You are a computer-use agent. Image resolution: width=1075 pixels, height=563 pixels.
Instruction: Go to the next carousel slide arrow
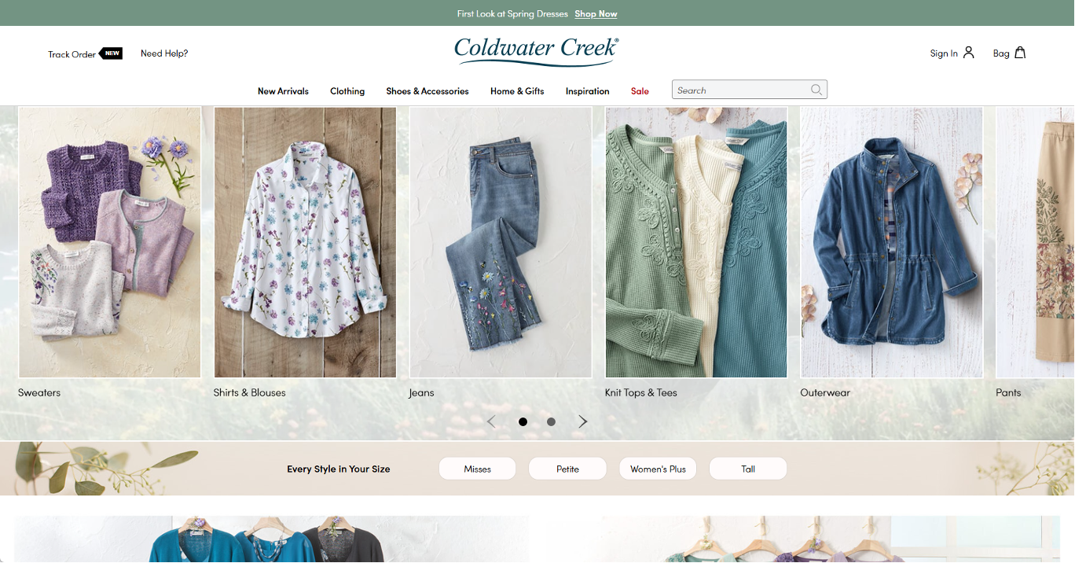(583, 421)
